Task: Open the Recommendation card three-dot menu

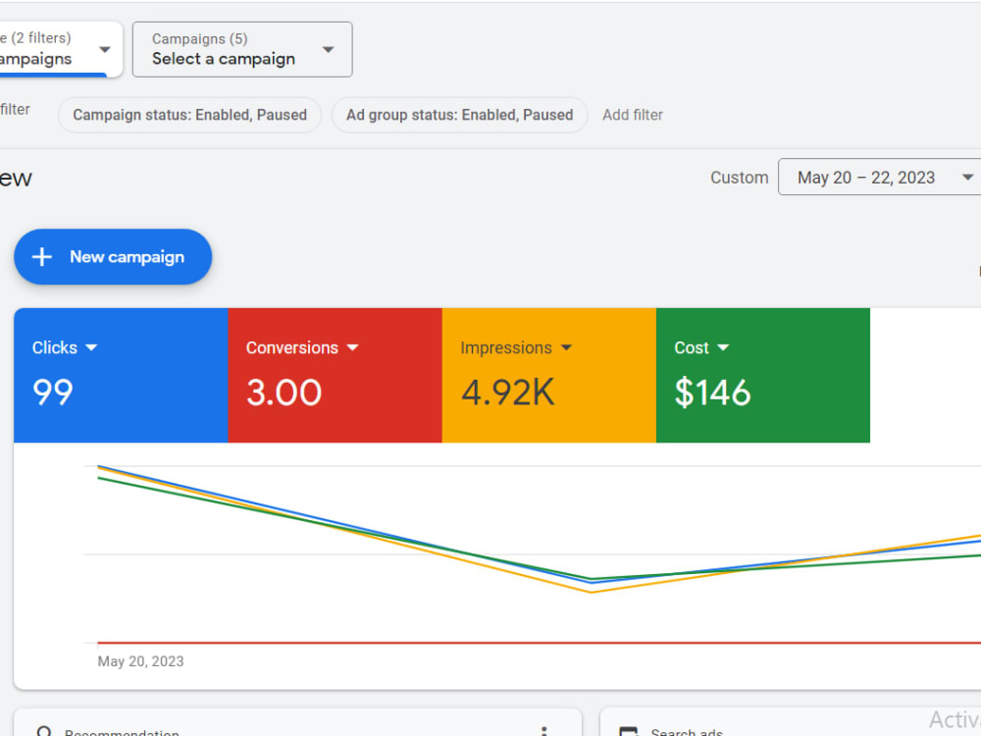Action: point(544,731)
